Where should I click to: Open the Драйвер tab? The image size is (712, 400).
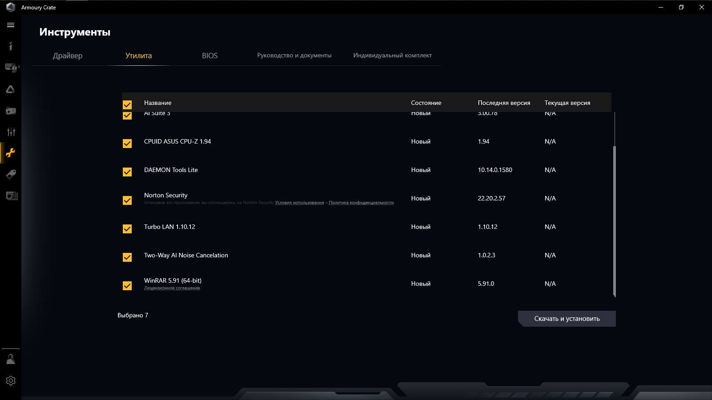tap(68, 56)
